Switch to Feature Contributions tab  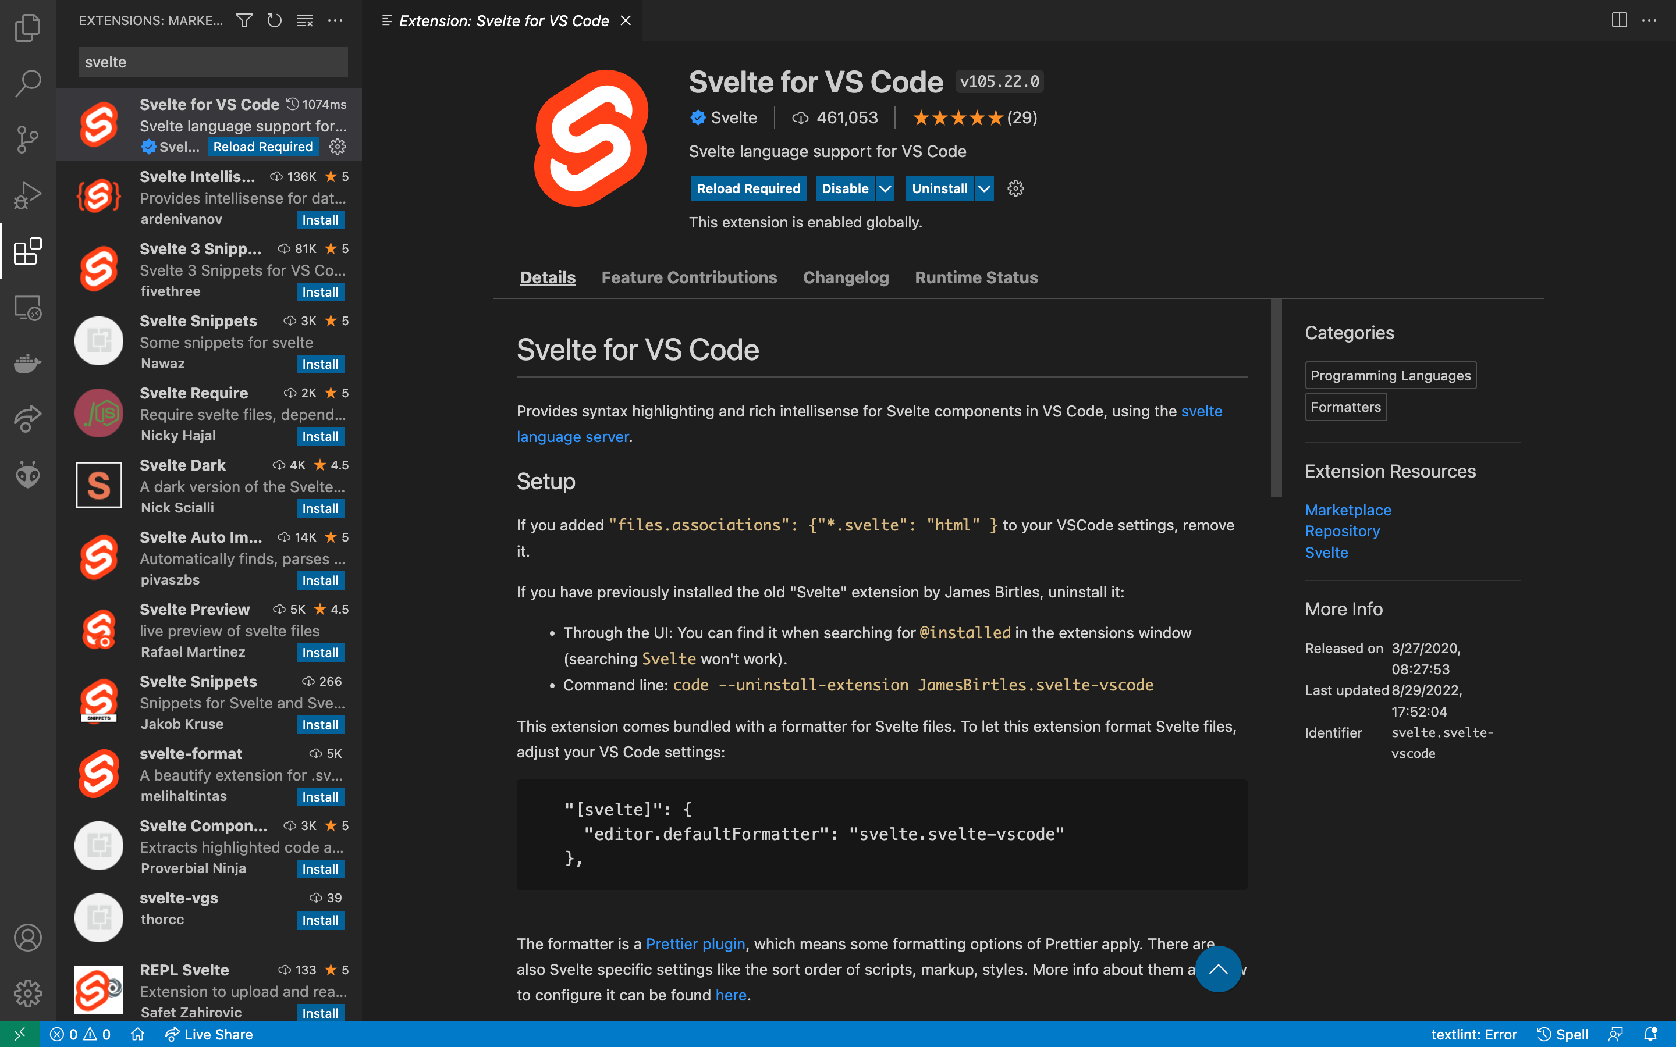(x=689, y=277)
